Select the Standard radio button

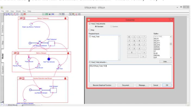[x=96, y=26]
